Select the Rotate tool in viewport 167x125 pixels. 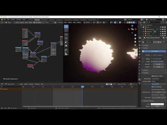pos(66,38)
